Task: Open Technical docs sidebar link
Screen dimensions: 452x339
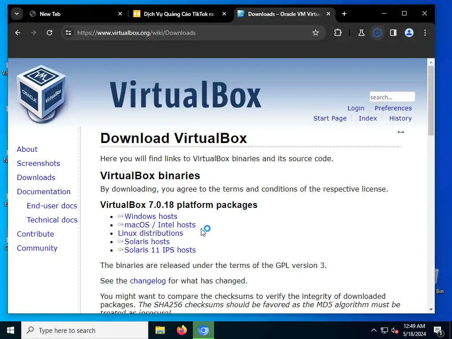Action: pos(52,220)
